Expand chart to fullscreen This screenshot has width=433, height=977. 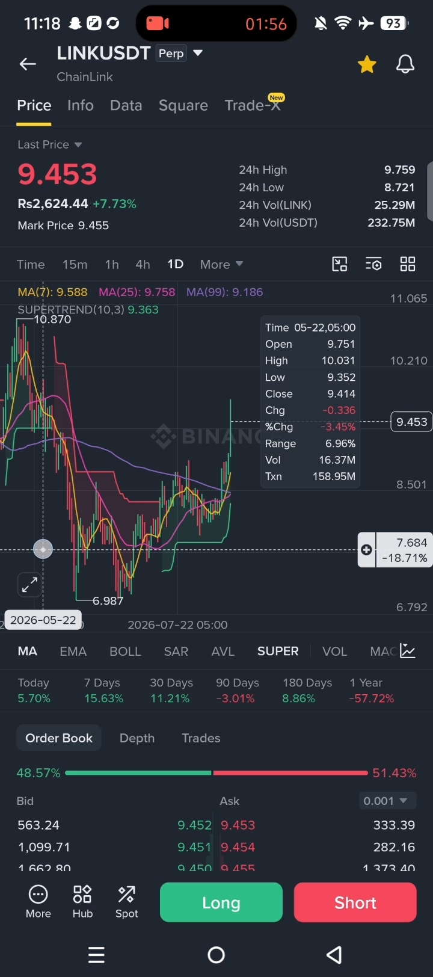(x=29, y=584)
